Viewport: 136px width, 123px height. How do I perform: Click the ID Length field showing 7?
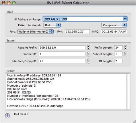tap(118, 61)
